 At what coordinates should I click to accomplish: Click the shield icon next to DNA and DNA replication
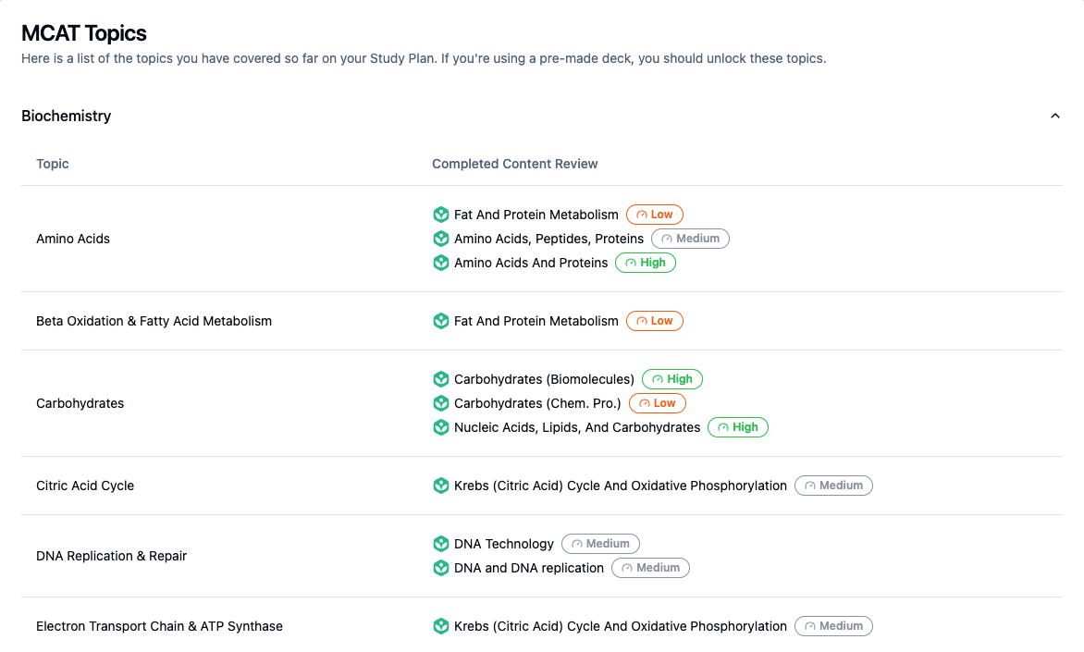click(x=441, y=568)
